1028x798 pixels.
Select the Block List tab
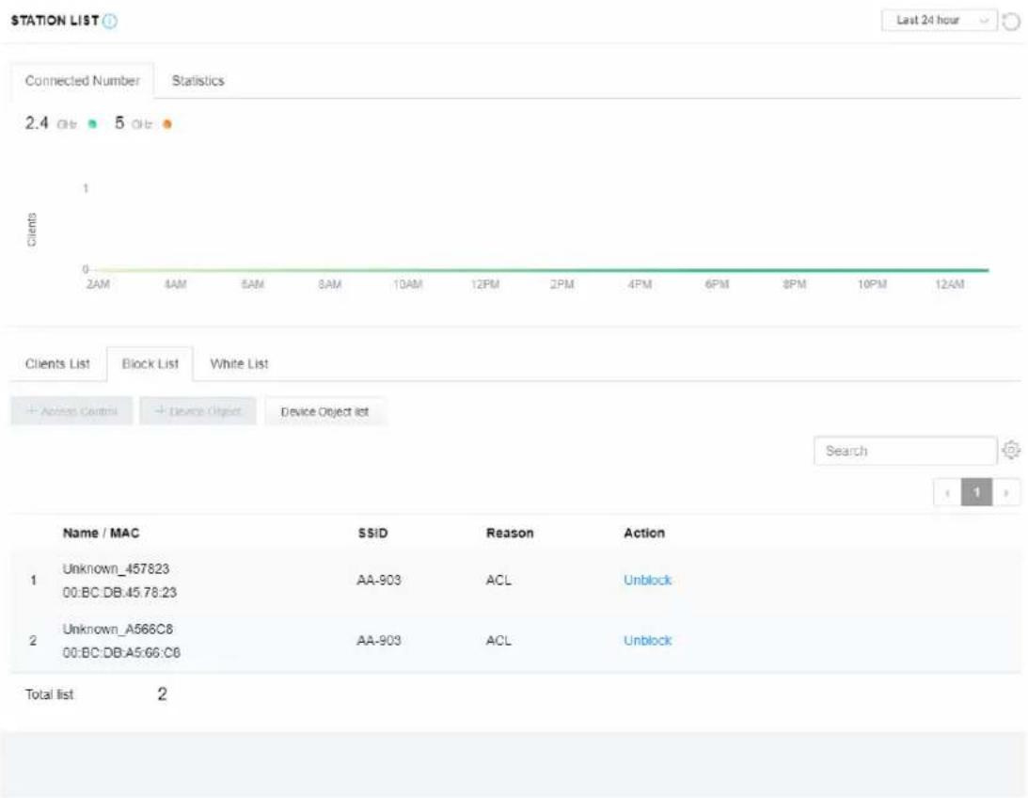click(150, 363)
